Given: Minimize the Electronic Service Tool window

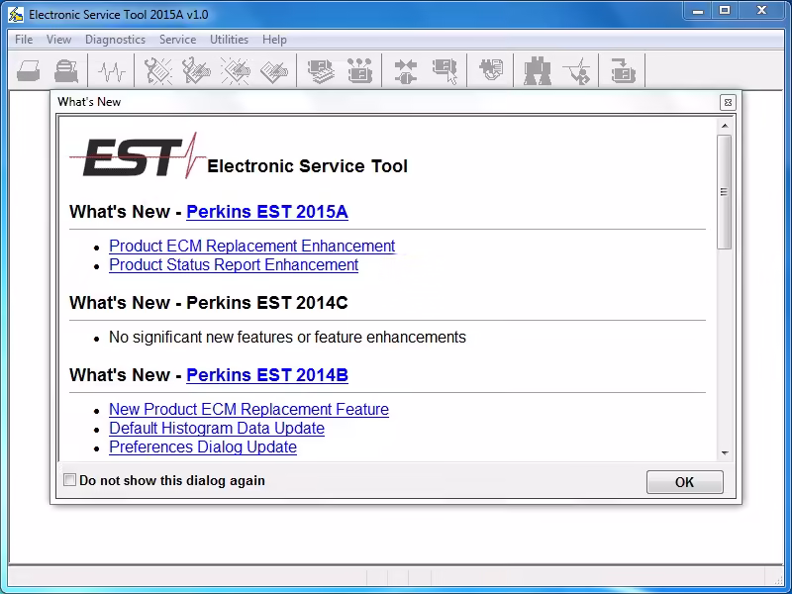Looking at the screenshot, I should pos(698,11).
